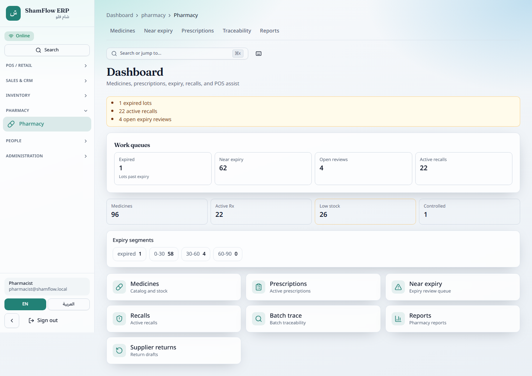Screen dimensions: 532x376
Task: Open the Prescriptions card
Action: click(313, 287)
